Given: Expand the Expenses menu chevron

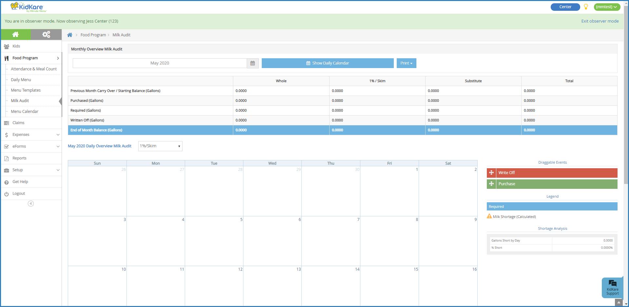Looking at the screenshot, I should (x=58, y=135).
